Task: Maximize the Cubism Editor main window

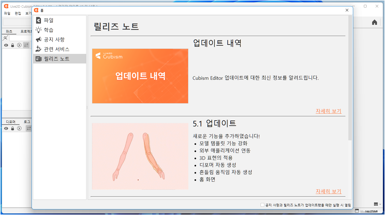Action: click(365, 6)
